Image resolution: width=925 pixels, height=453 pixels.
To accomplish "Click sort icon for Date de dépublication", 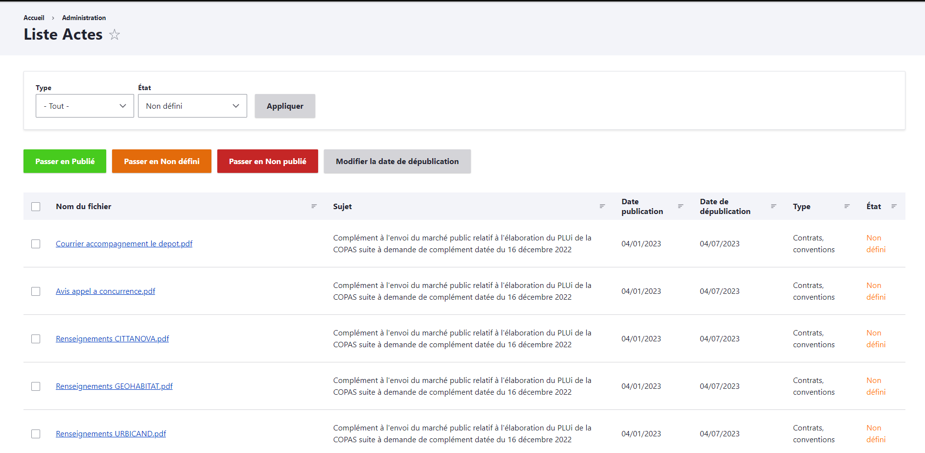I will pyautogui.click(x=774, y=207).
